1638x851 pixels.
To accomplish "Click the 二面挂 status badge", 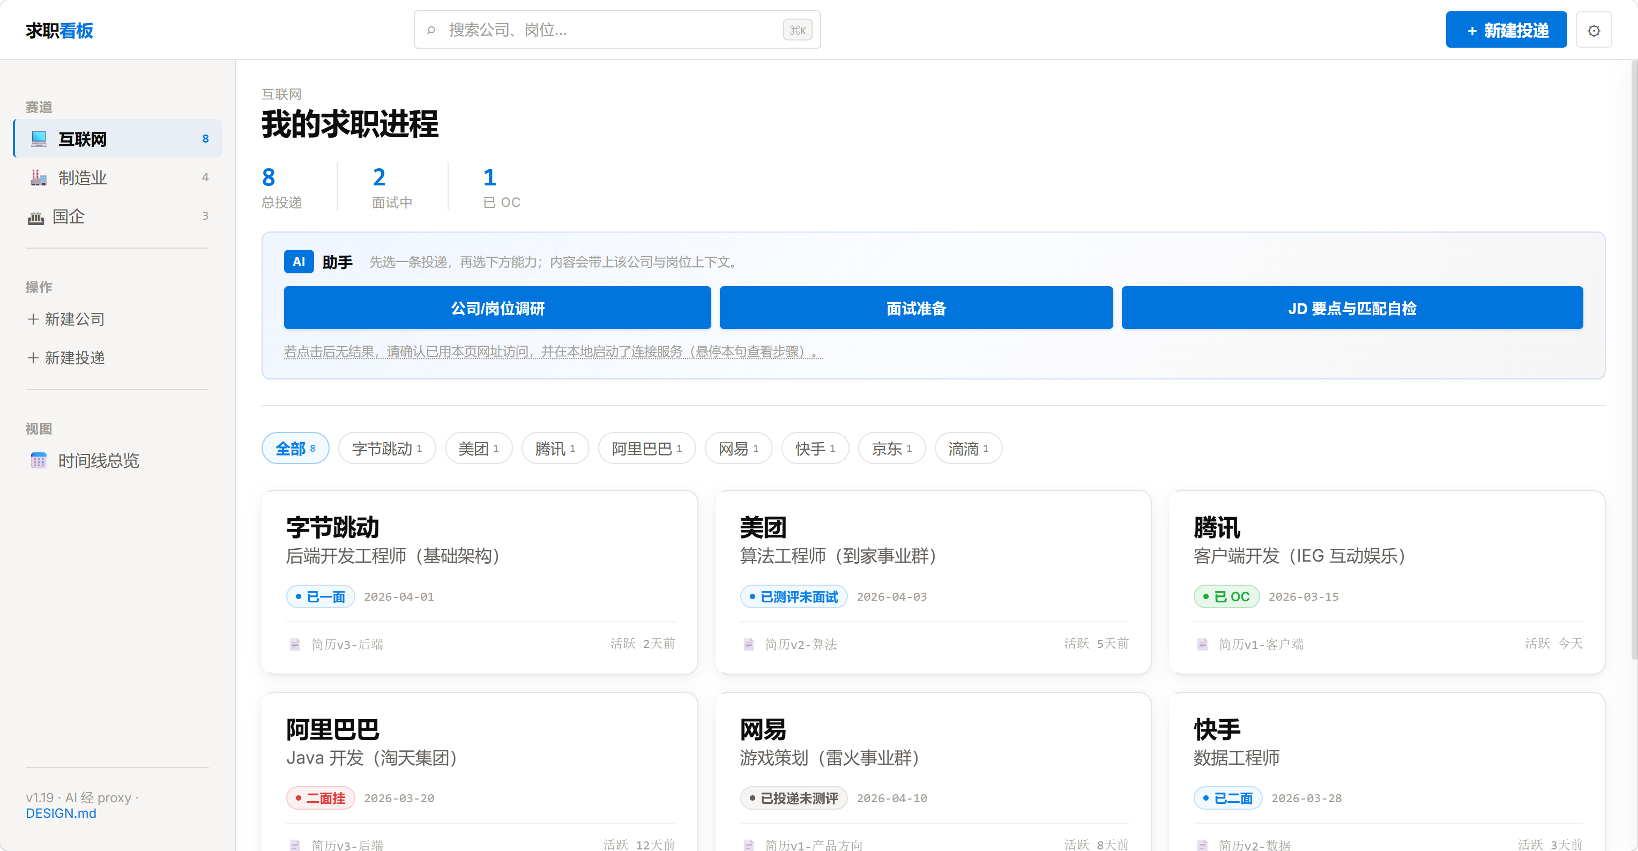I will click(x=321, y=798).
